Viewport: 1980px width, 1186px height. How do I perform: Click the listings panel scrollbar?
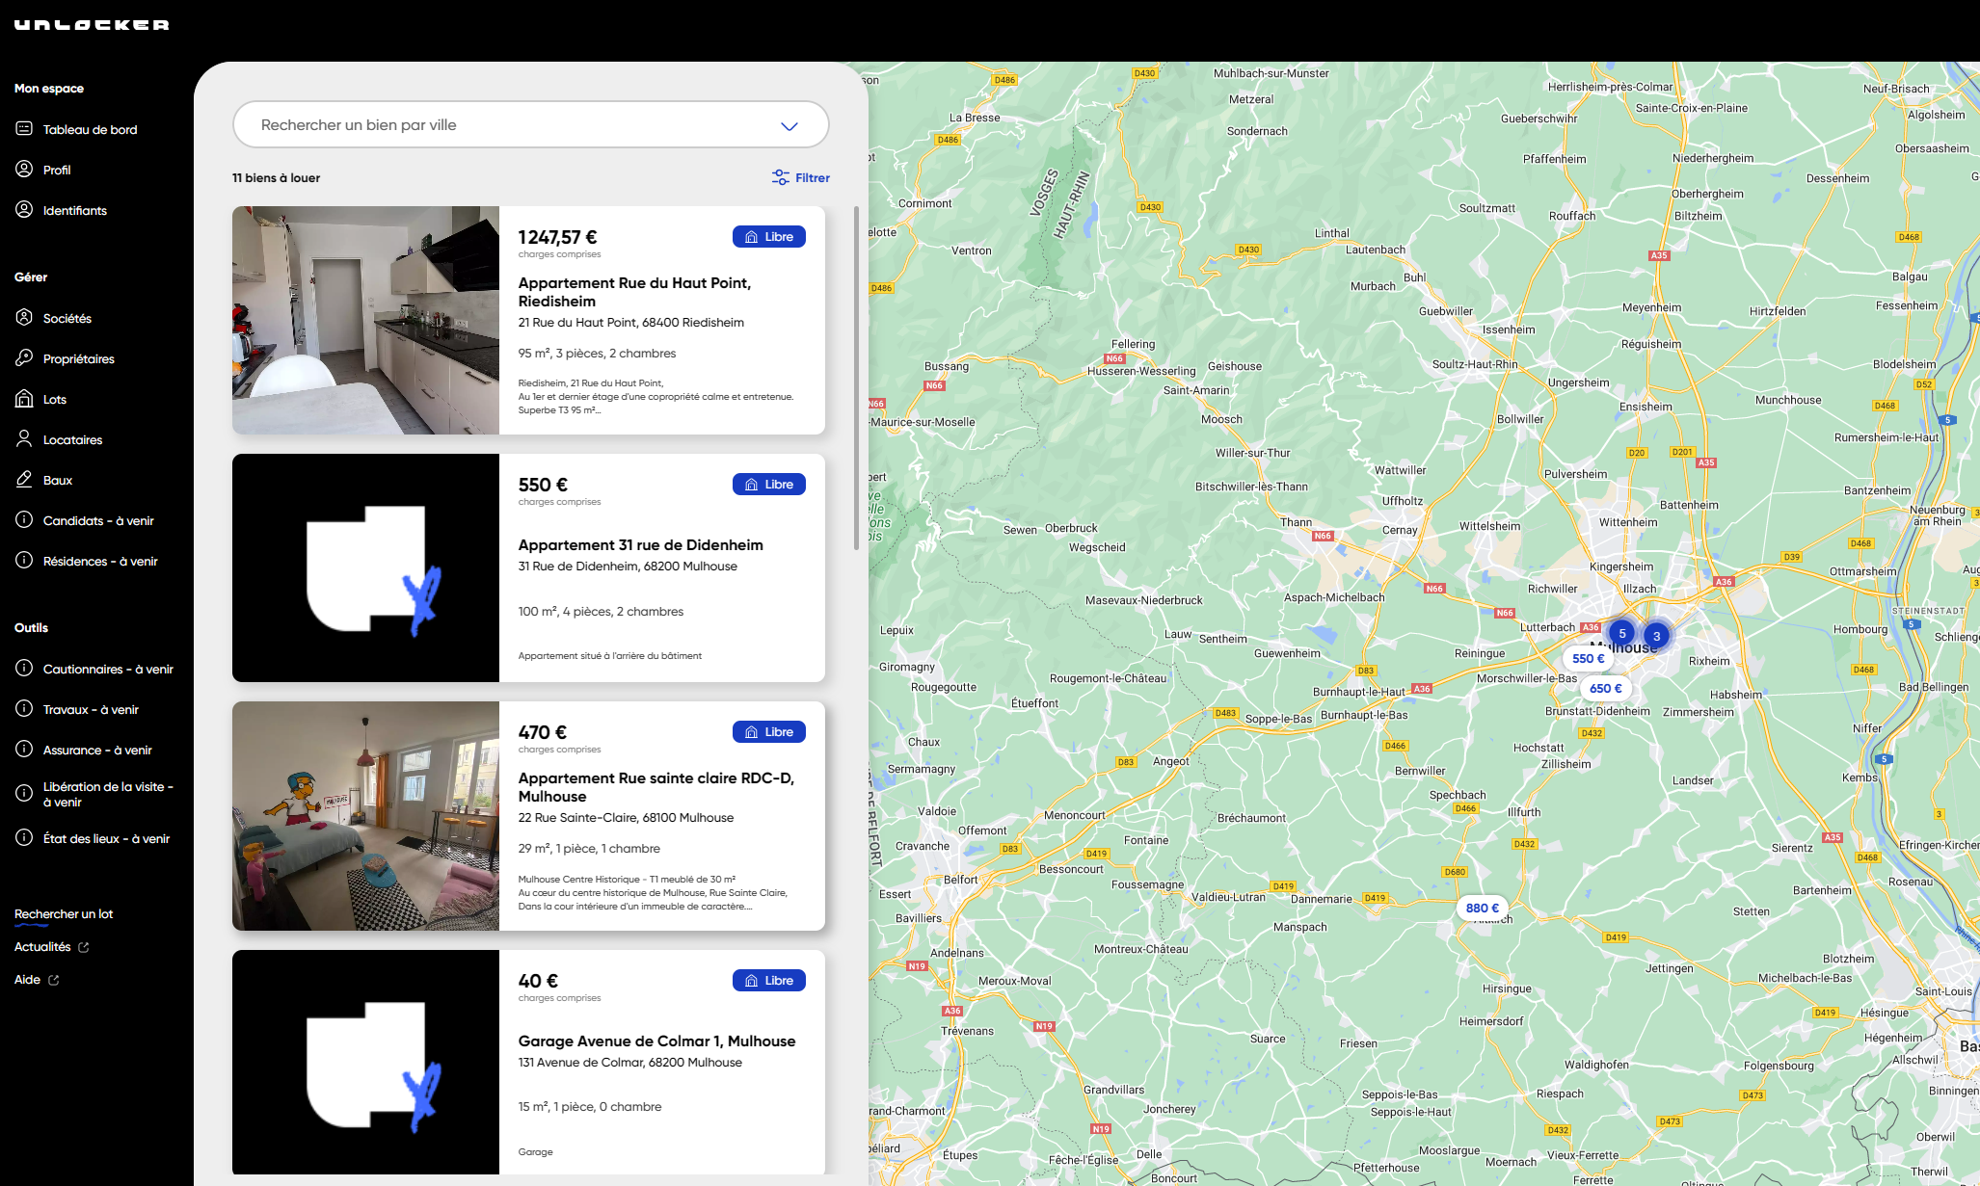point(855,378)
